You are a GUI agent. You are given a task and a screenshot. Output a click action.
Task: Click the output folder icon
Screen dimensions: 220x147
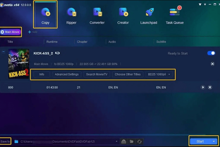pos(132,142)
